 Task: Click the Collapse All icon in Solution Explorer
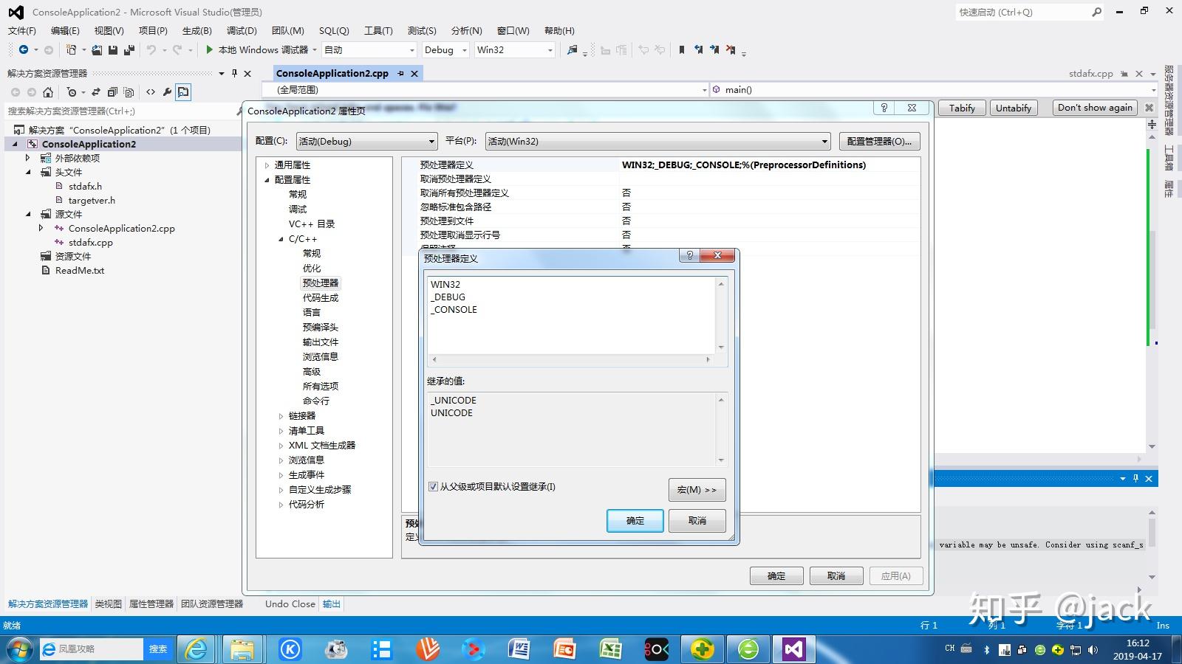[112, 92]
